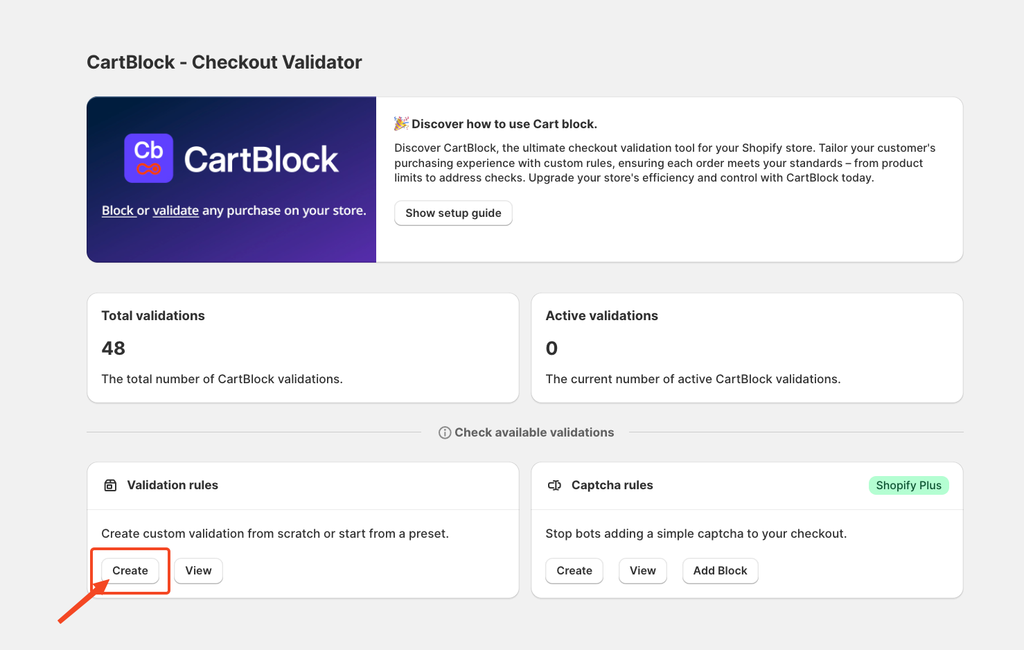Select the Active validations count 0
Screen dimensions: 1024x650
click(x=551, y=348)
